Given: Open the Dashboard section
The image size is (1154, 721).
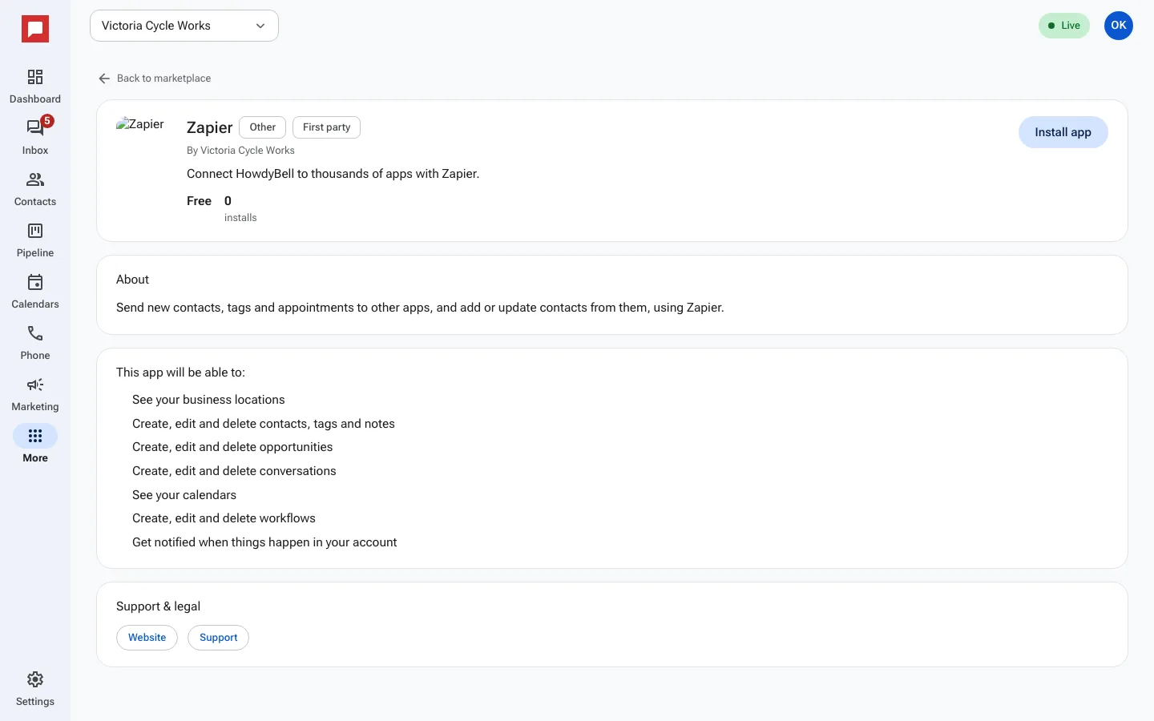Looking at the screenshot, I should pos(35,87).
